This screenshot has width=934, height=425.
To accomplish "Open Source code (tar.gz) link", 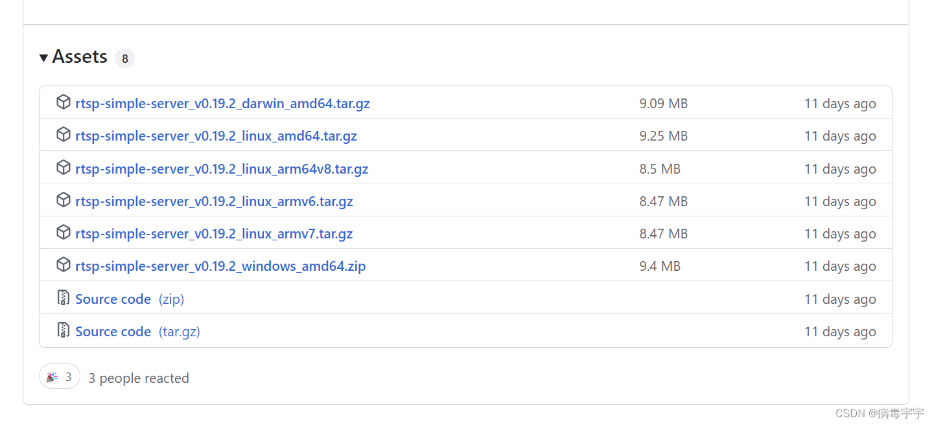I will click(137, 331).
